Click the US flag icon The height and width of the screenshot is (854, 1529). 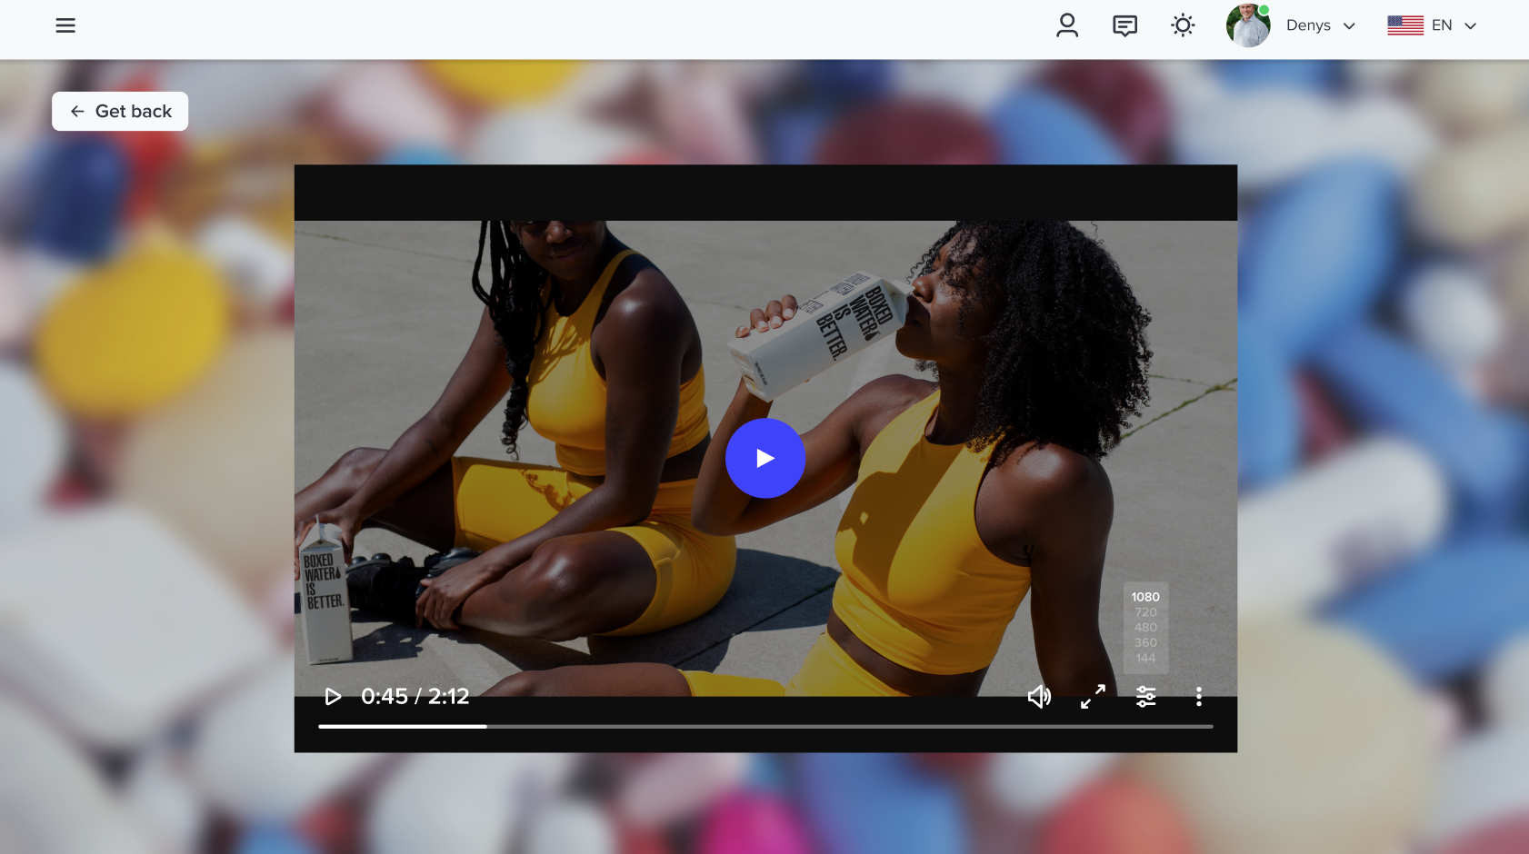coord(1404,25)
